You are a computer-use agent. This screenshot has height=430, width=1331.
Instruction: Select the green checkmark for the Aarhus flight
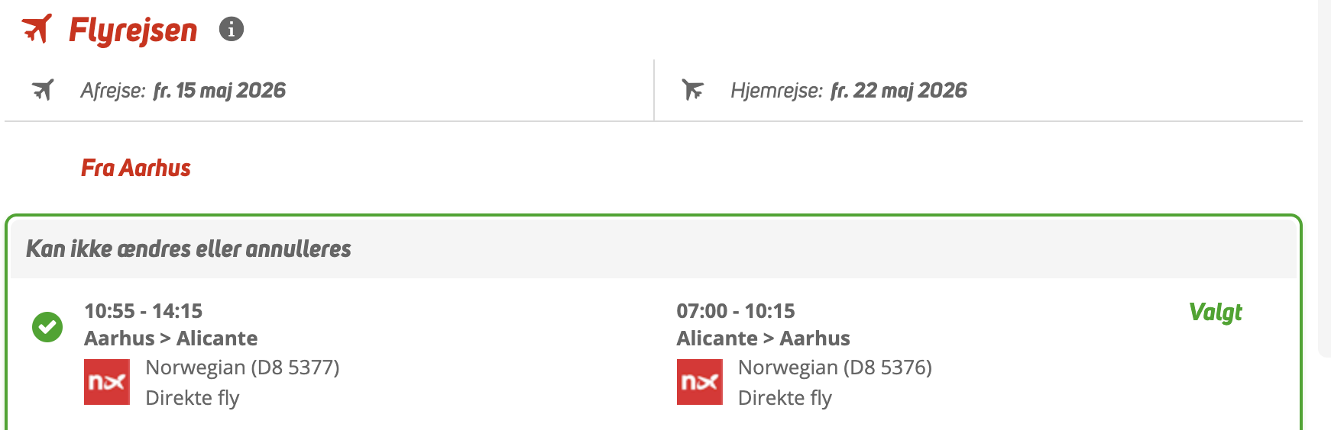(47, 327)
